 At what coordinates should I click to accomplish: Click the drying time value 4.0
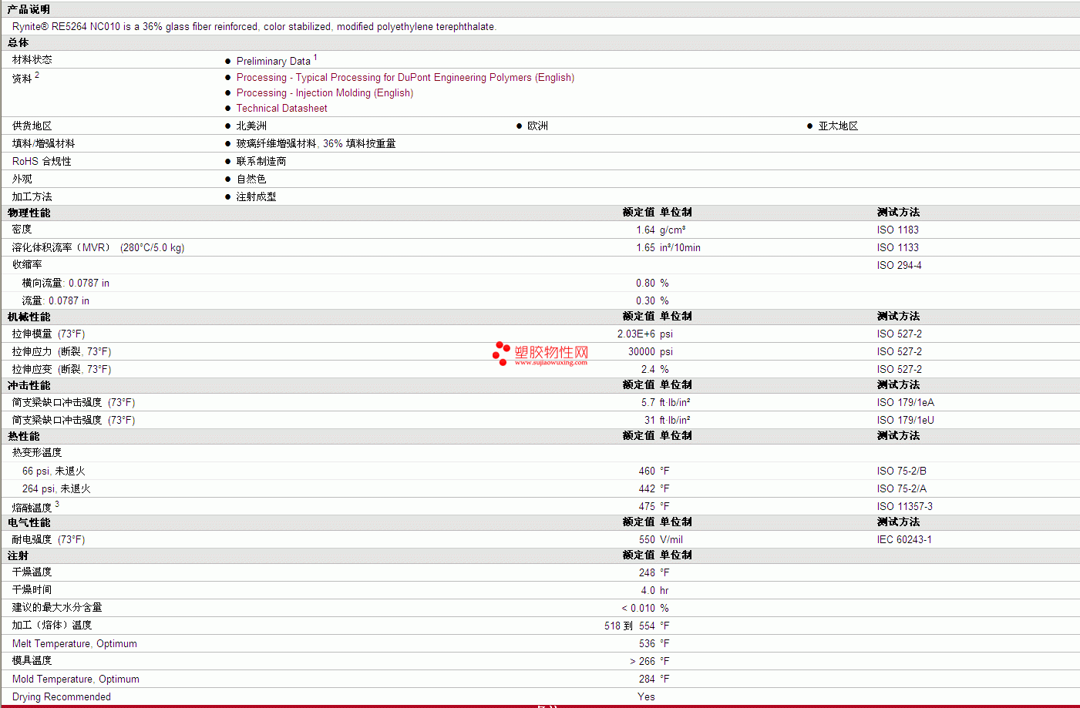pos(648,591)
